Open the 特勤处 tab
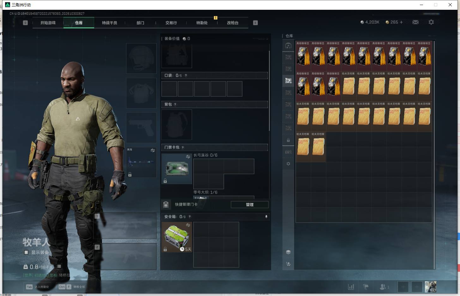Viewport: 460px width, 296px height. [202, 23]
